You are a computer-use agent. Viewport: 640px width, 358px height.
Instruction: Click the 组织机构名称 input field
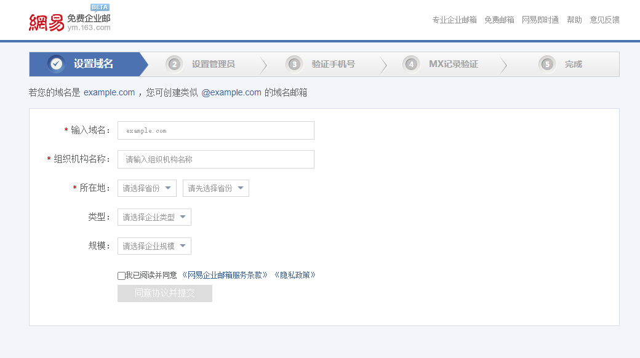pyautogui.click(x=215, y=159)
